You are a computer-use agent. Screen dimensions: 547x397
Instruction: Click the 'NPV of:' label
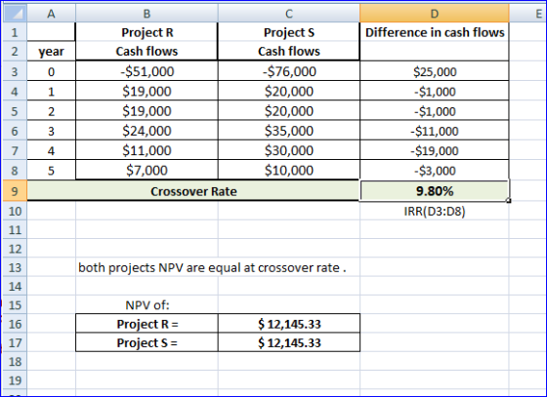pos(147,305)
